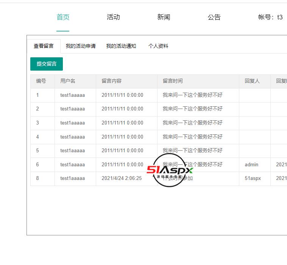Click row 2 message 我来问一下这个服务好不好
Screen dimensions: 287x265
click(x=193, y=109)
